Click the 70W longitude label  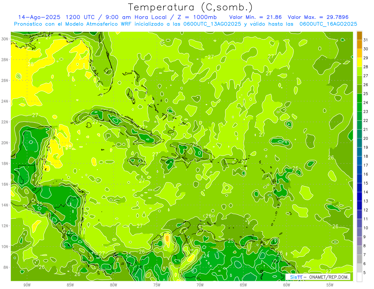point(200,285)
